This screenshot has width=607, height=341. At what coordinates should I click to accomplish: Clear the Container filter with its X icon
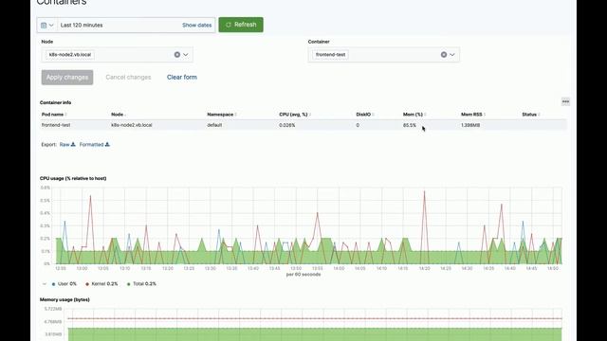(x=444, y=55)
